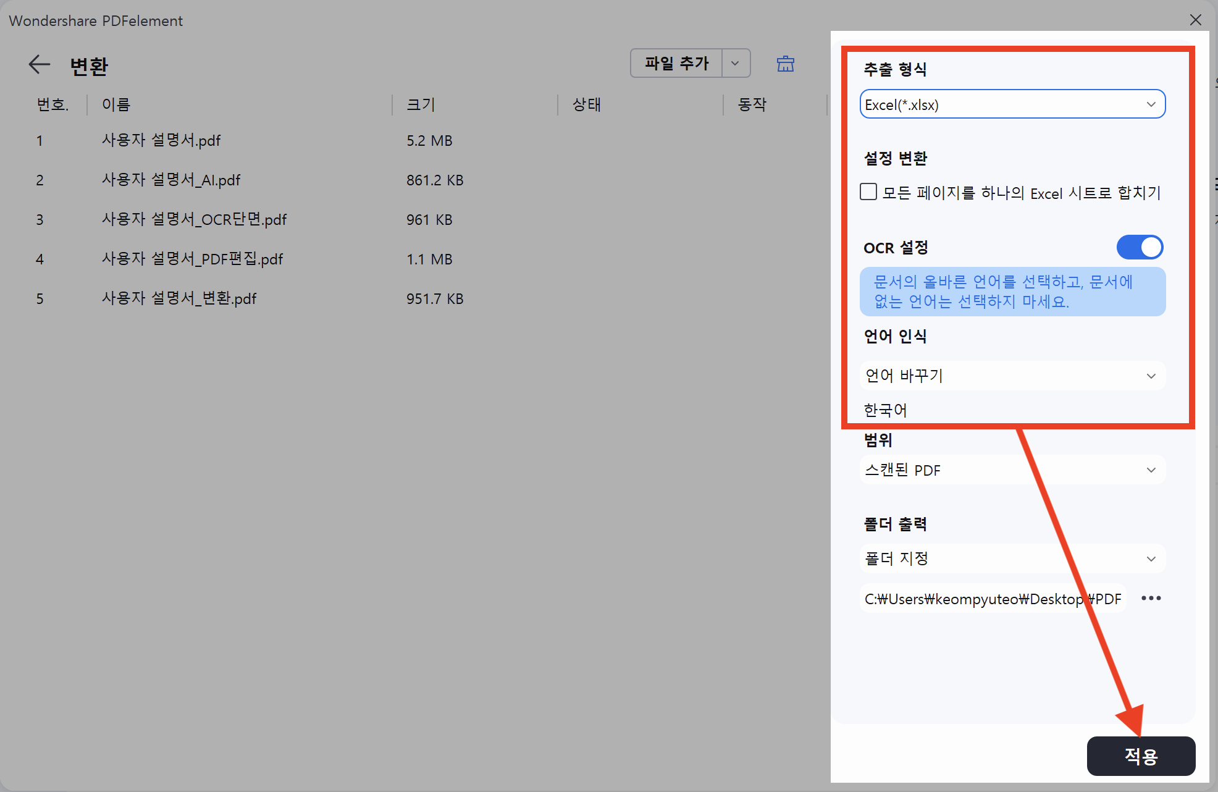Click the output folder path field
Screen dimensions: 1218x792
click(992, 599)
